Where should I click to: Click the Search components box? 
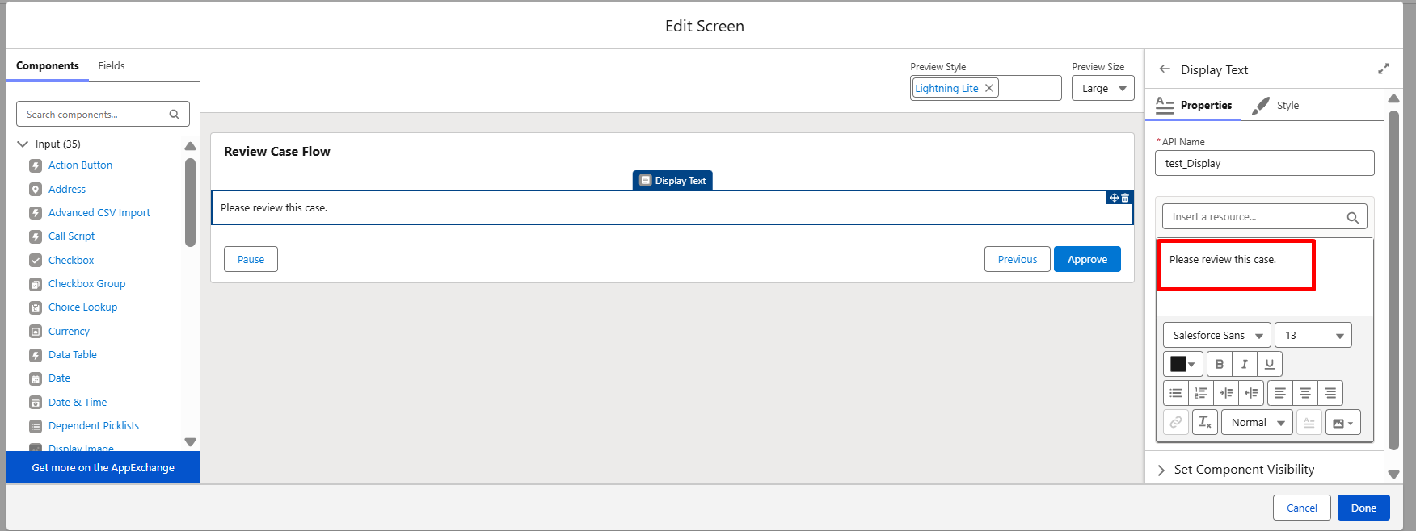pyautogui.click(x=103, y=114)
